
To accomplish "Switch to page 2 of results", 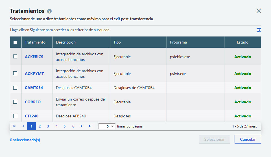I will [40, 126].
